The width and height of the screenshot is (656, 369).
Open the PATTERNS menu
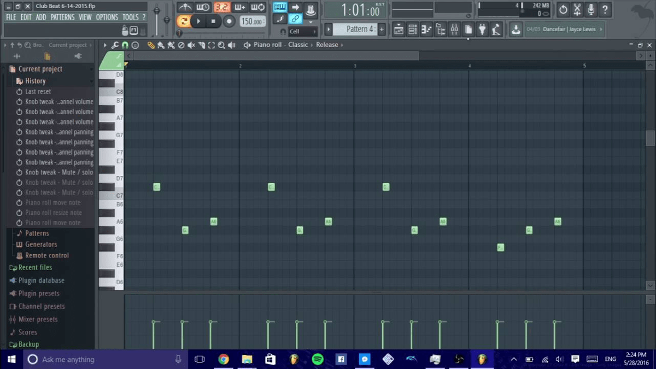click(x=62, y=17)
